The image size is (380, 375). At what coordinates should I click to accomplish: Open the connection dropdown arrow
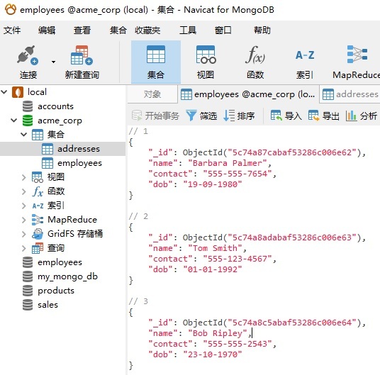53,62
